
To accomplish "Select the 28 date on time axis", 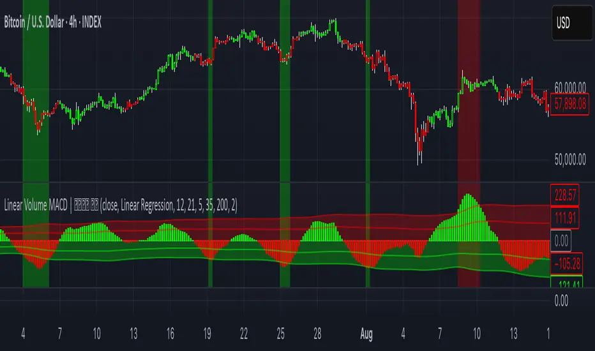I will coord(317,334).
